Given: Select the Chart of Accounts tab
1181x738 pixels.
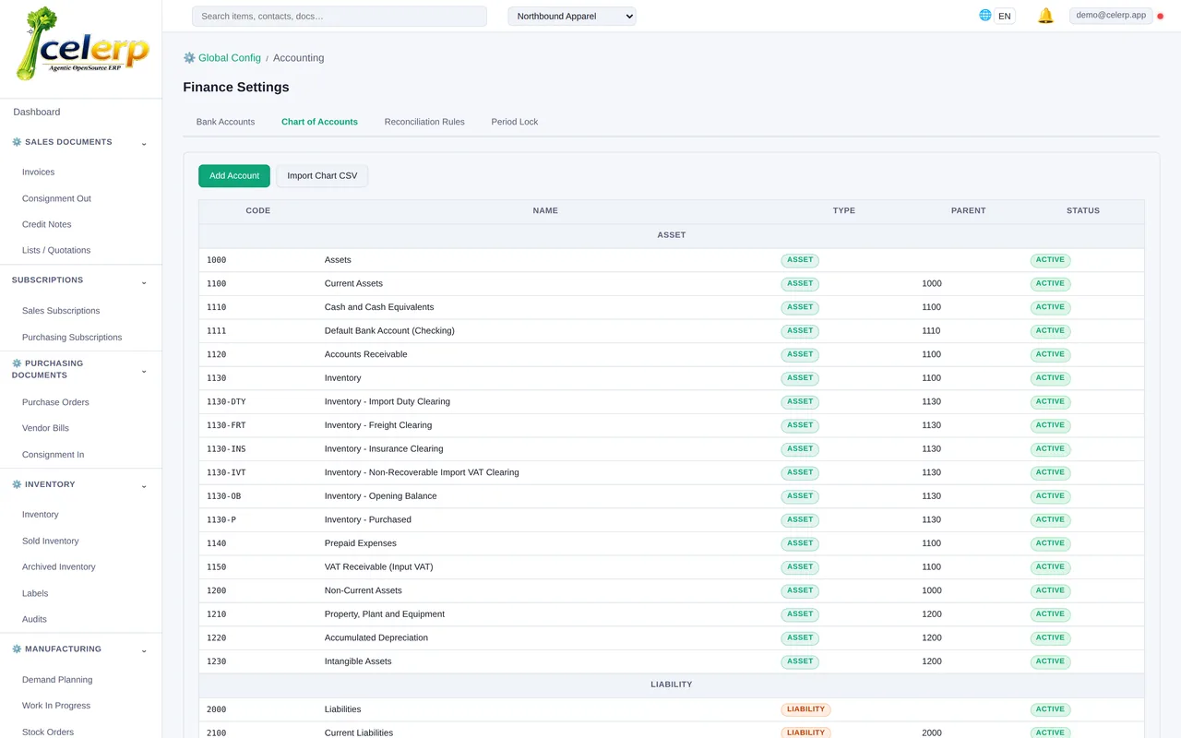Looking at the screenshot, I should click(x=319, y=122).
